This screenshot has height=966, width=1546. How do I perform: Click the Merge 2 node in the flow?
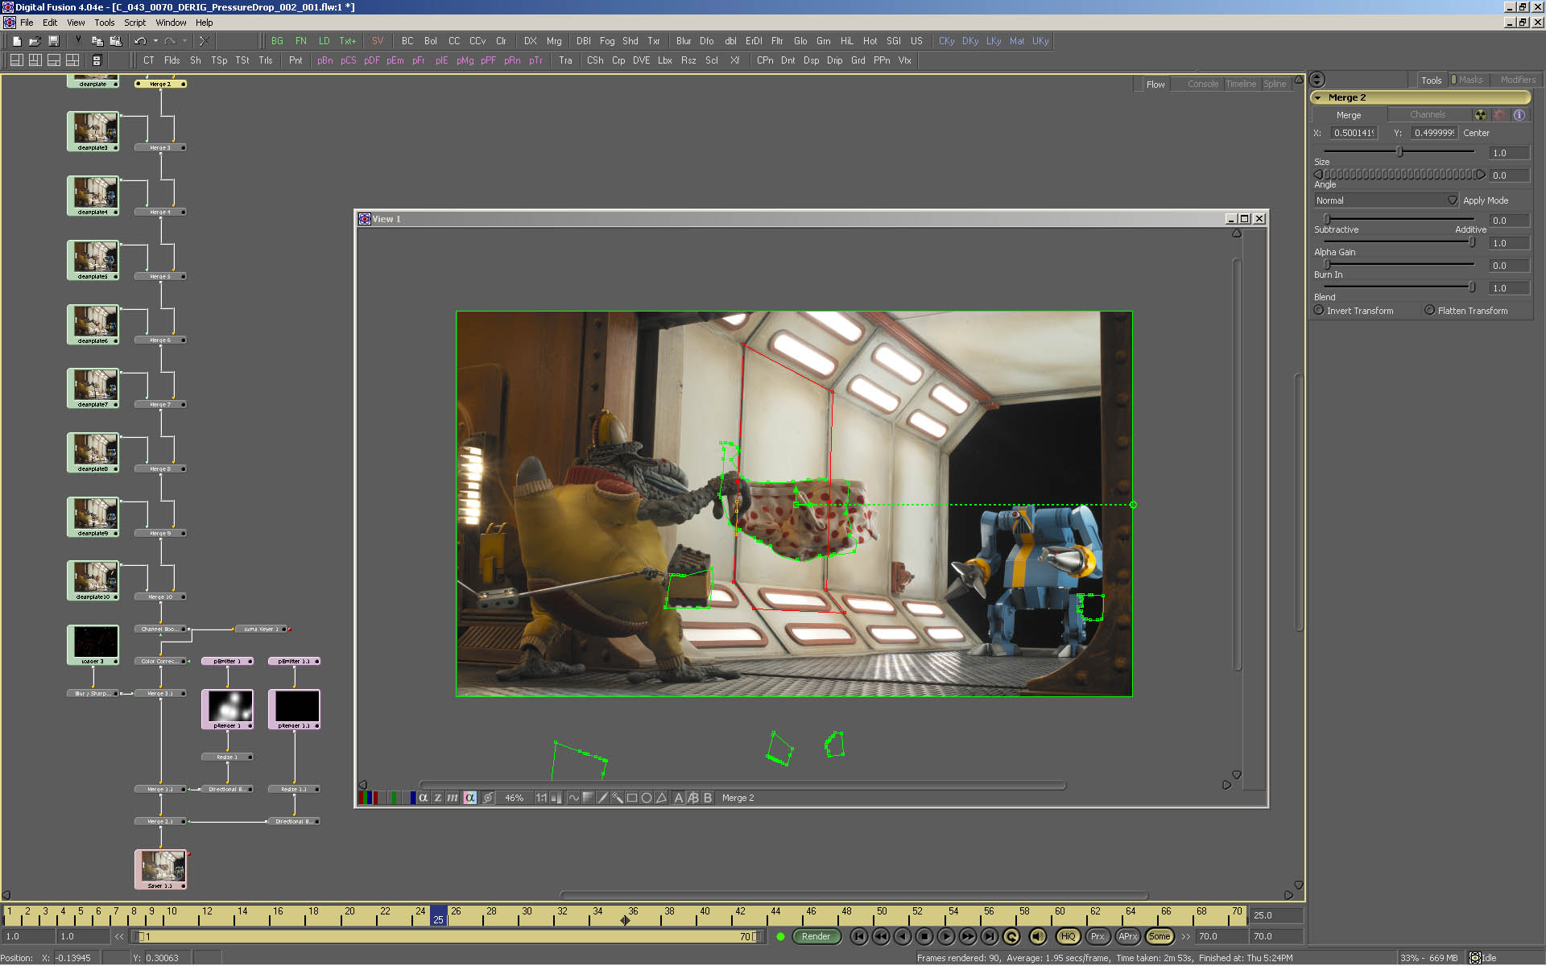pos(160,84)
